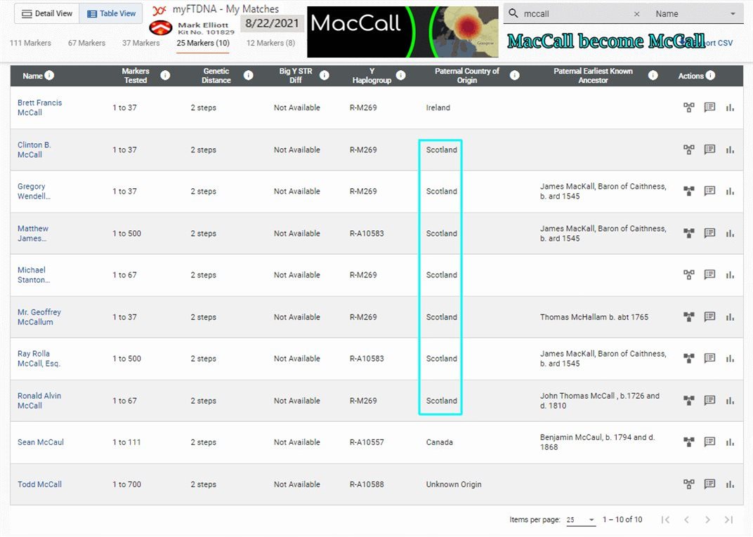Click info icon next to Genetic Distance header
Screen dimensions: 753x537
248,75
